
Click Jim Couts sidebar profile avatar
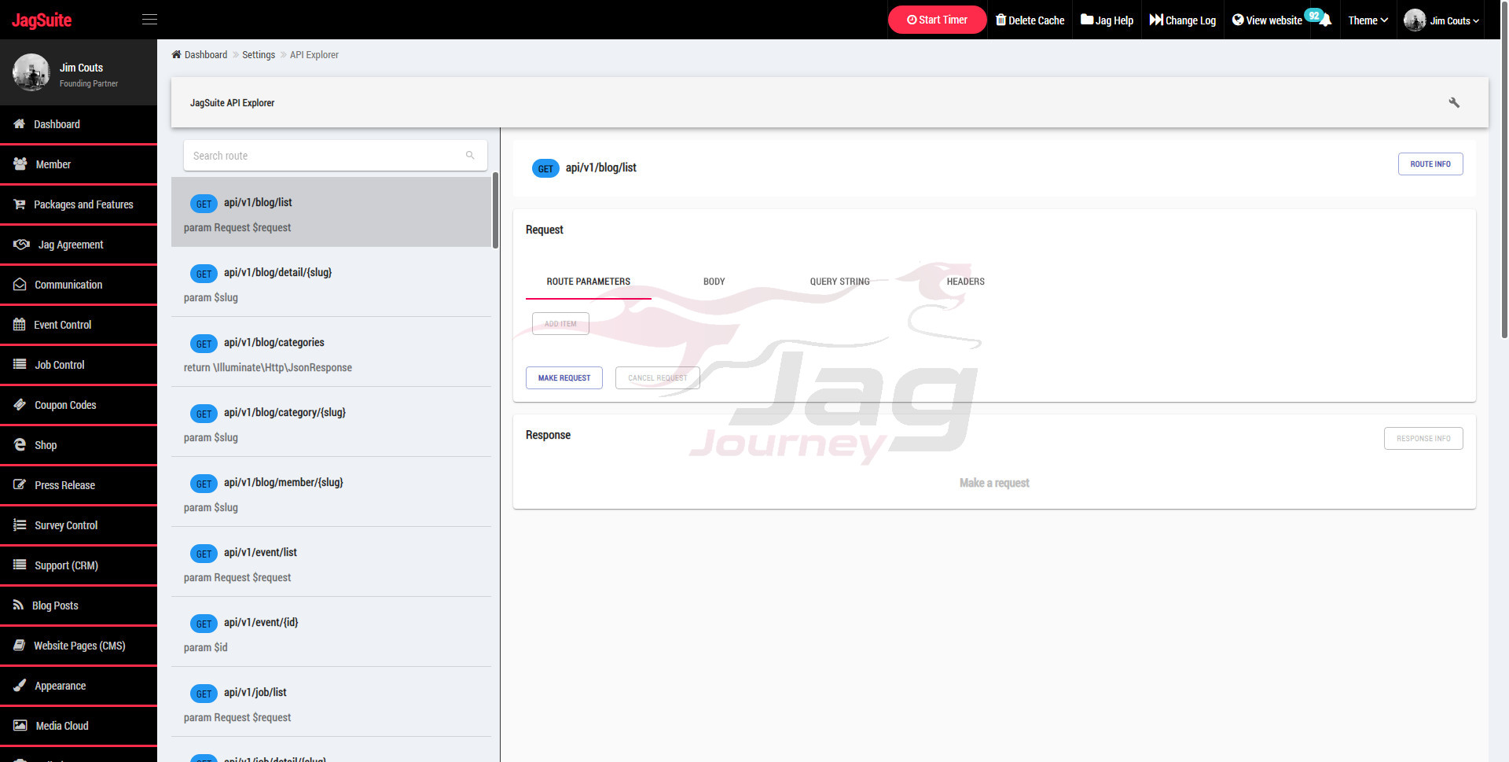point(31,72)
